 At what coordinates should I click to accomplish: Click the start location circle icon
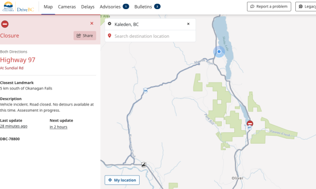coord(109,24)
